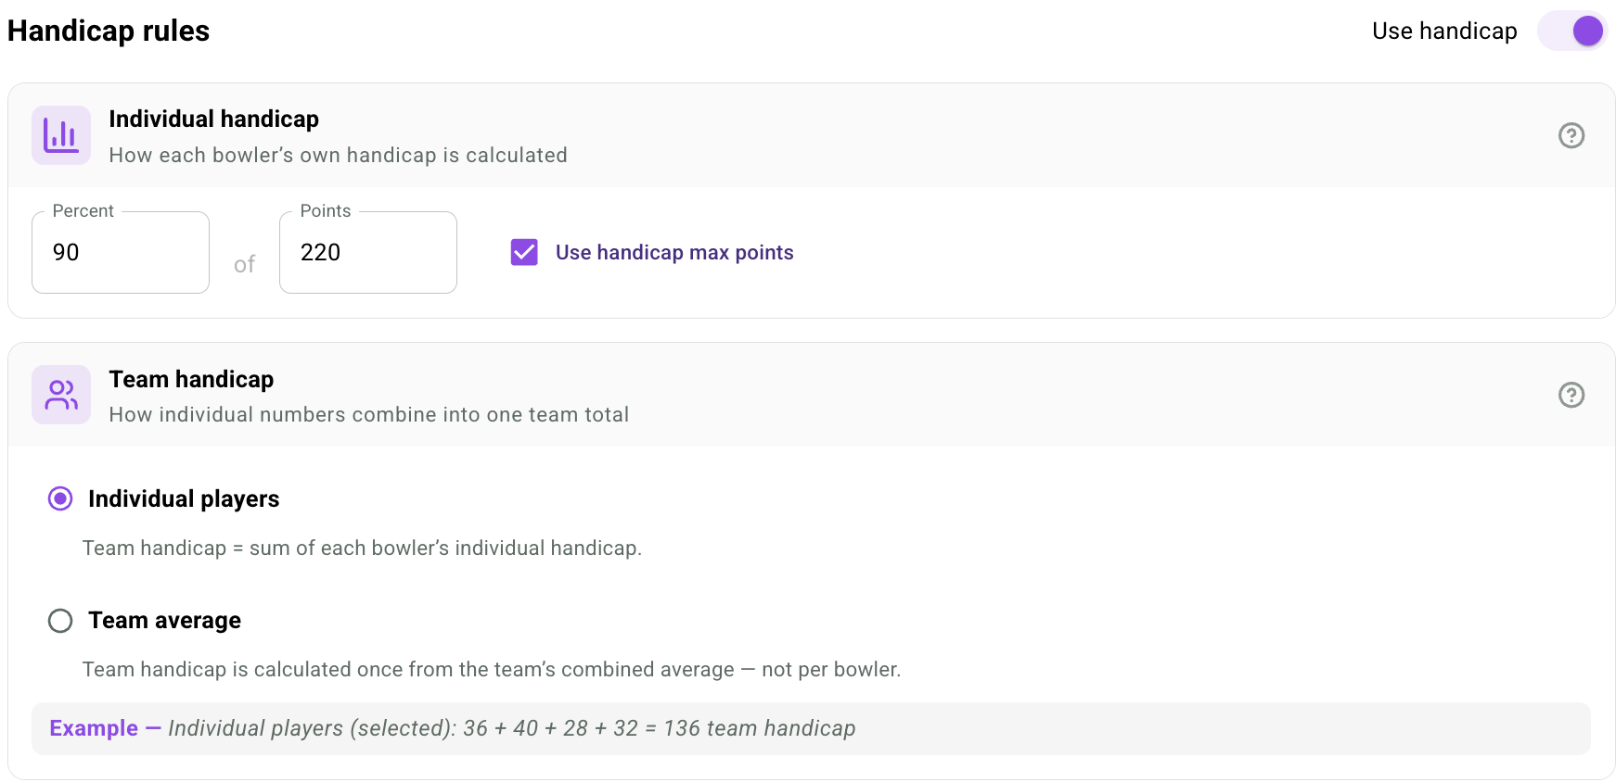The height and width of the screenshot is (782, 1616).
Task: Focus the Points input field
Action: point(368,252)
